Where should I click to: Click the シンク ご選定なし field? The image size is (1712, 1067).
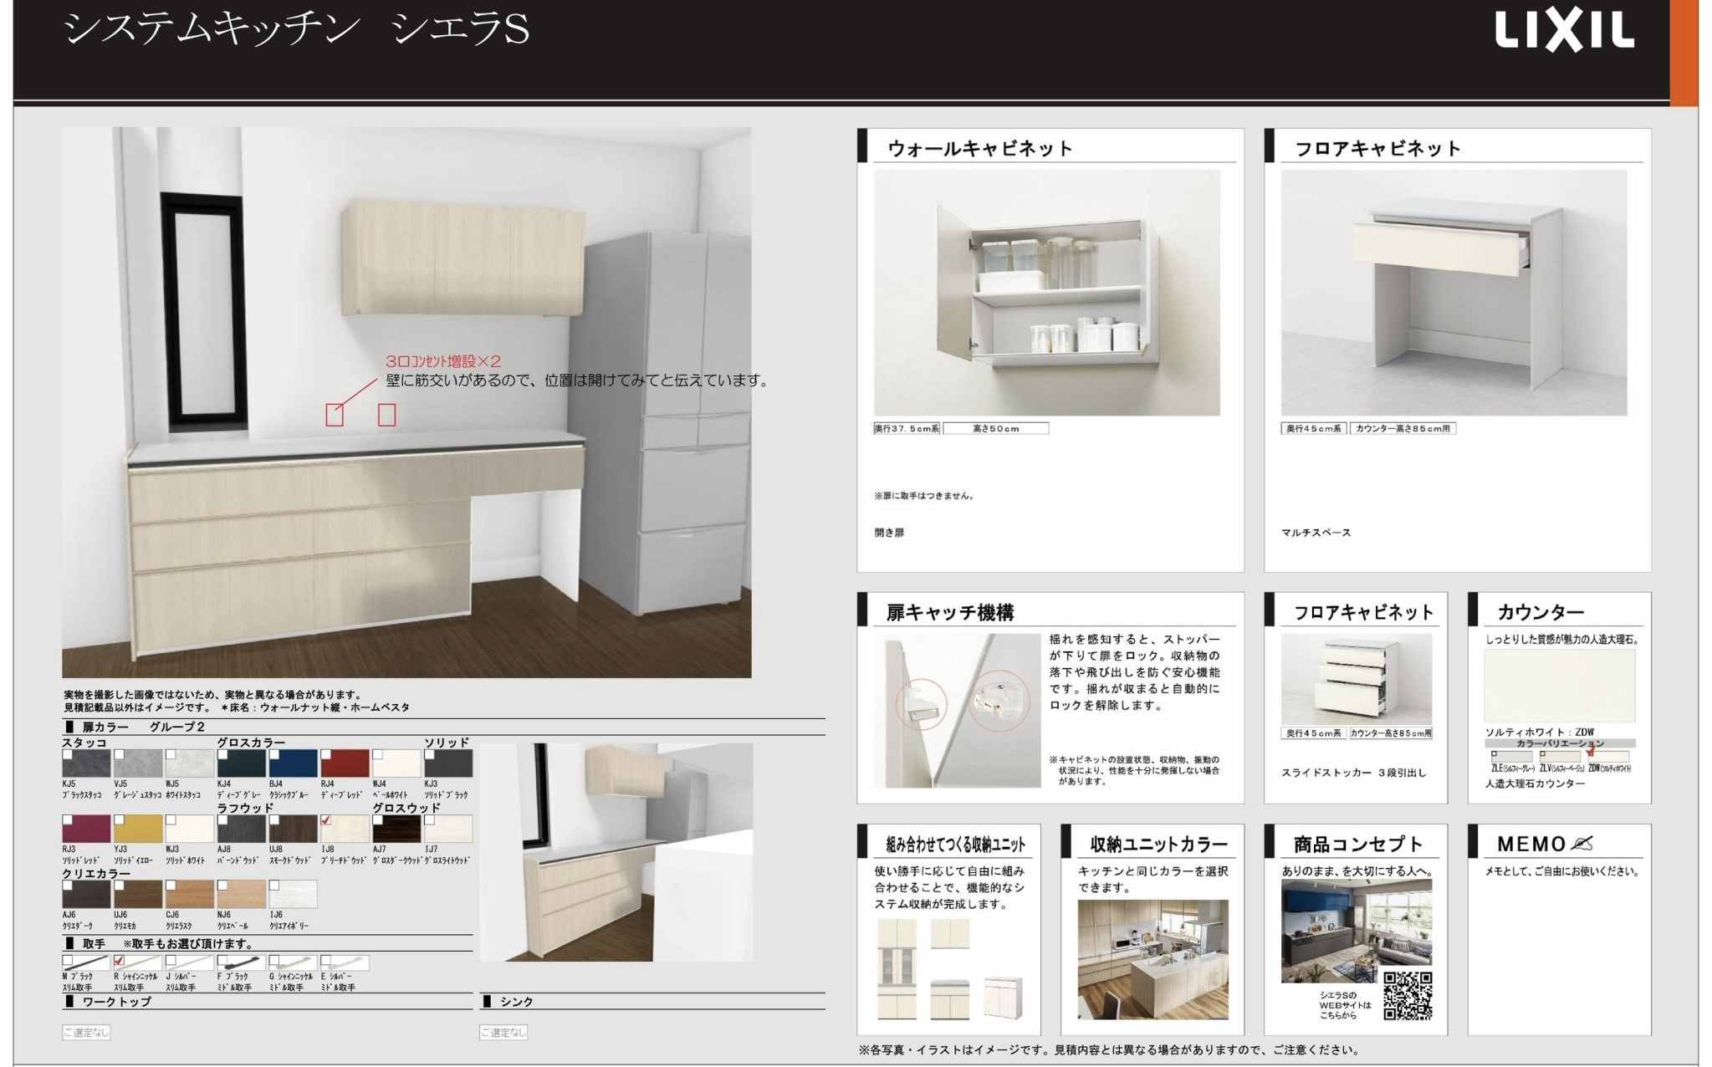point(503,1032)
